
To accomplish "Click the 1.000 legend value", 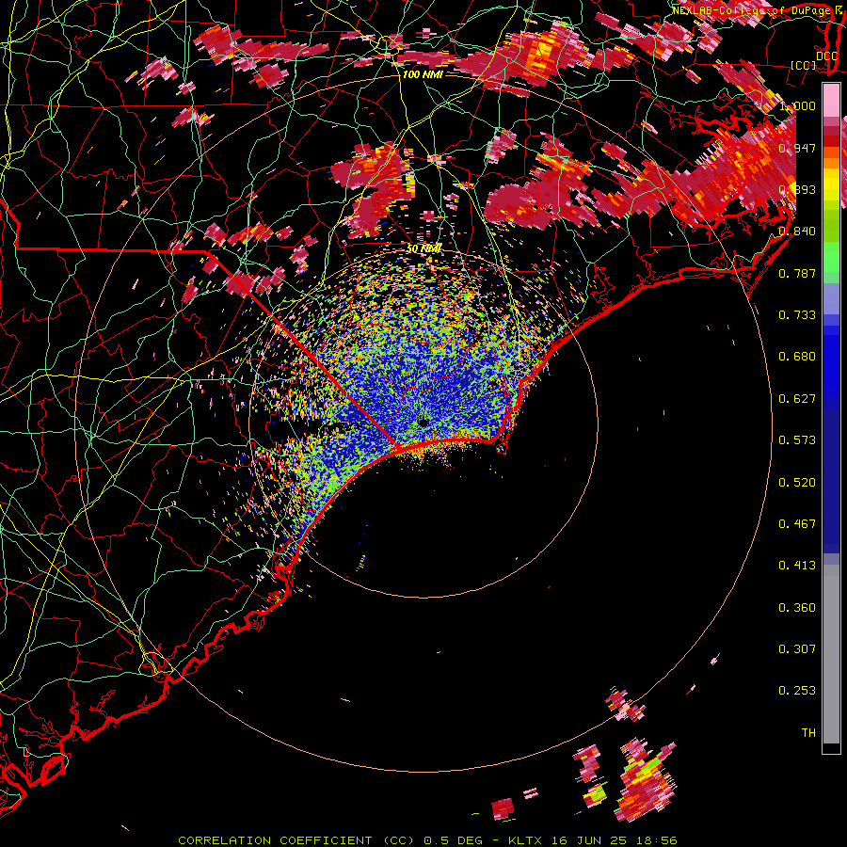I will tap(797, 105).
